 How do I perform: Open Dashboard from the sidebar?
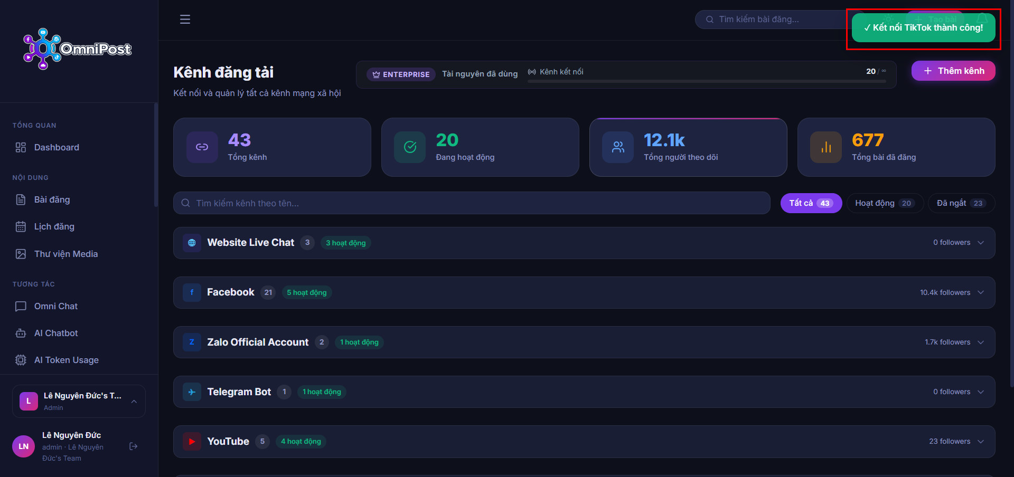pyautogui.click(x=78, y=147)
